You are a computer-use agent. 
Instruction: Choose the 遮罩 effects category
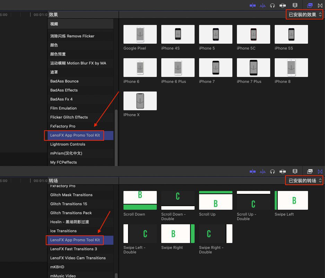point(80,72)
